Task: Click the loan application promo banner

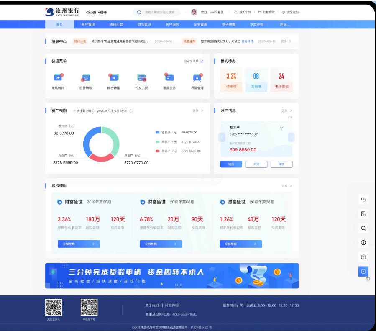Action: point(172,276)
